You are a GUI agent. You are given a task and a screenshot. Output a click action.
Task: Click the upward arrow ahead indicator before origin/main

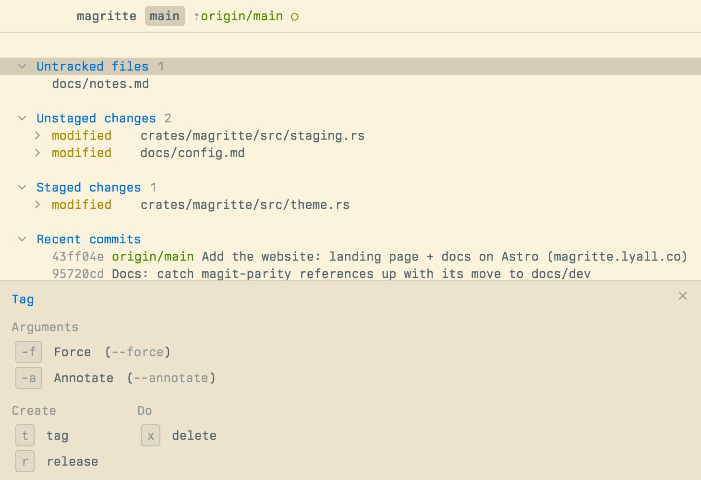click(x=197, y=17)
